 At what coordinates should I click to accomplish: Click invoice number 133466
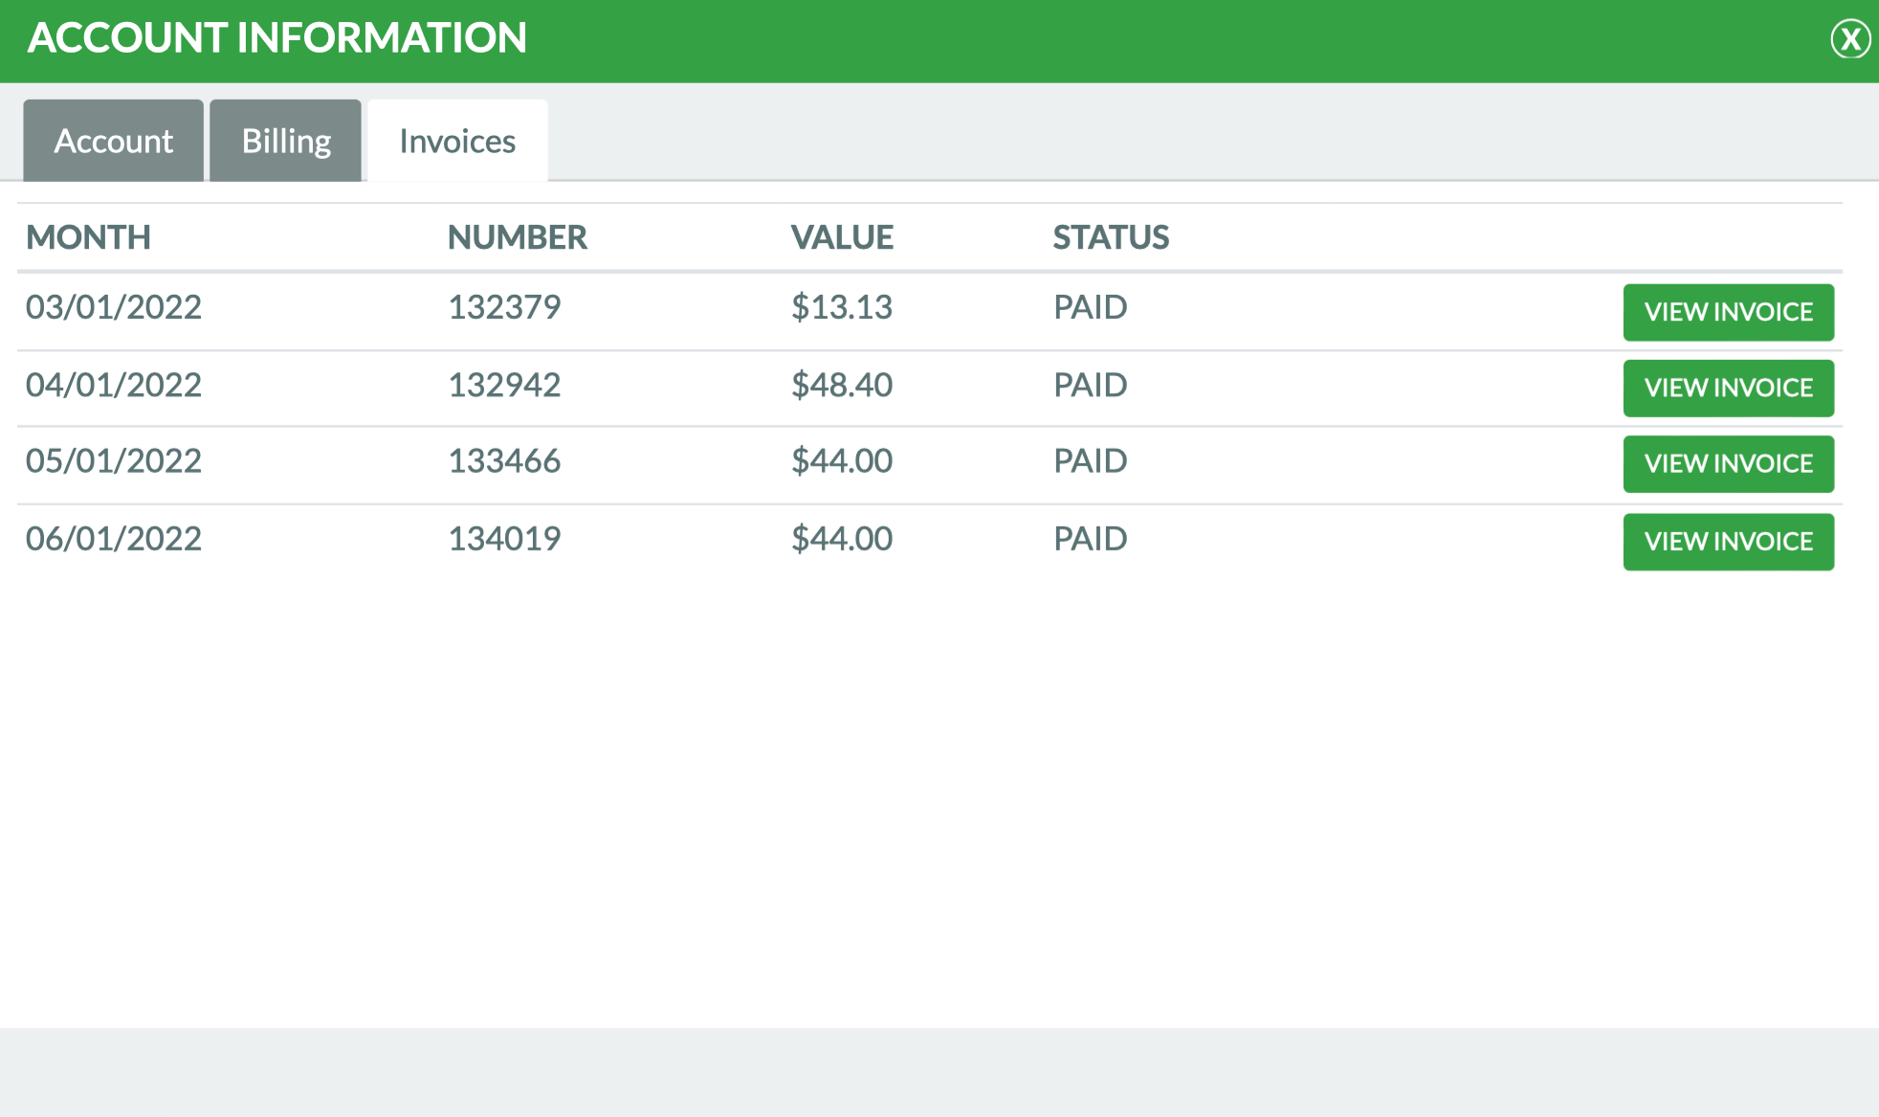[x=504, y=461]
